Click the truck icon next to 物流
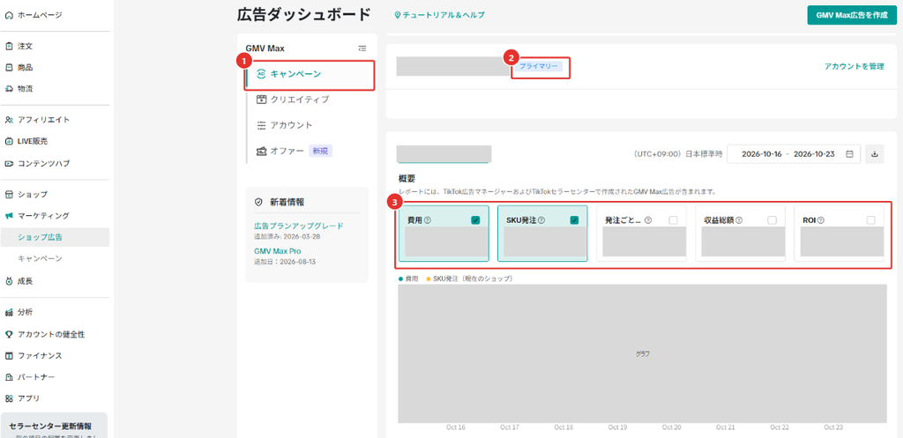 point(9,89)
